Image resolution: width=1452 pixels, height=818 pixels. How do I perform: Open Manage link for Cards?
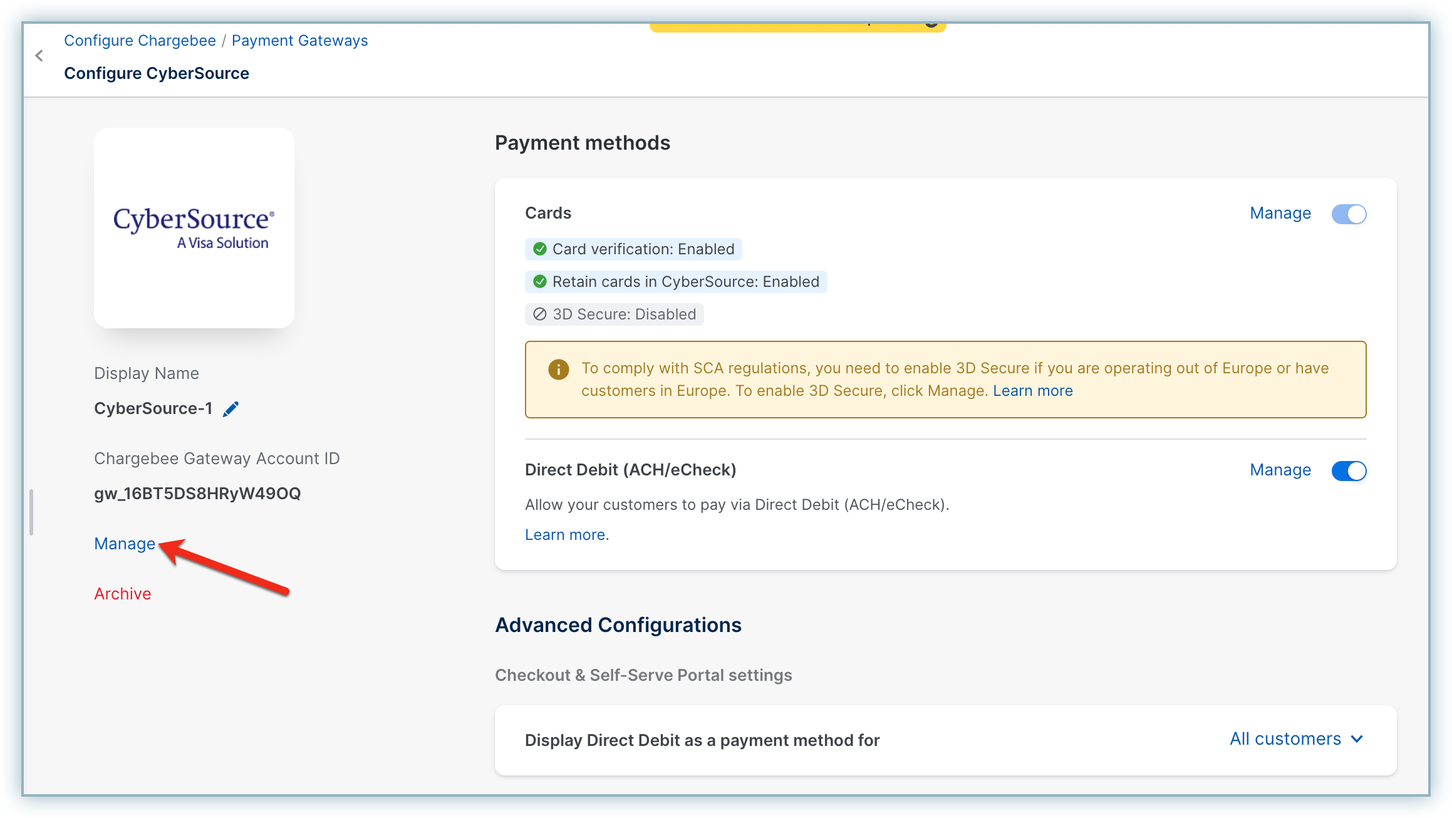click(1280, 214)
